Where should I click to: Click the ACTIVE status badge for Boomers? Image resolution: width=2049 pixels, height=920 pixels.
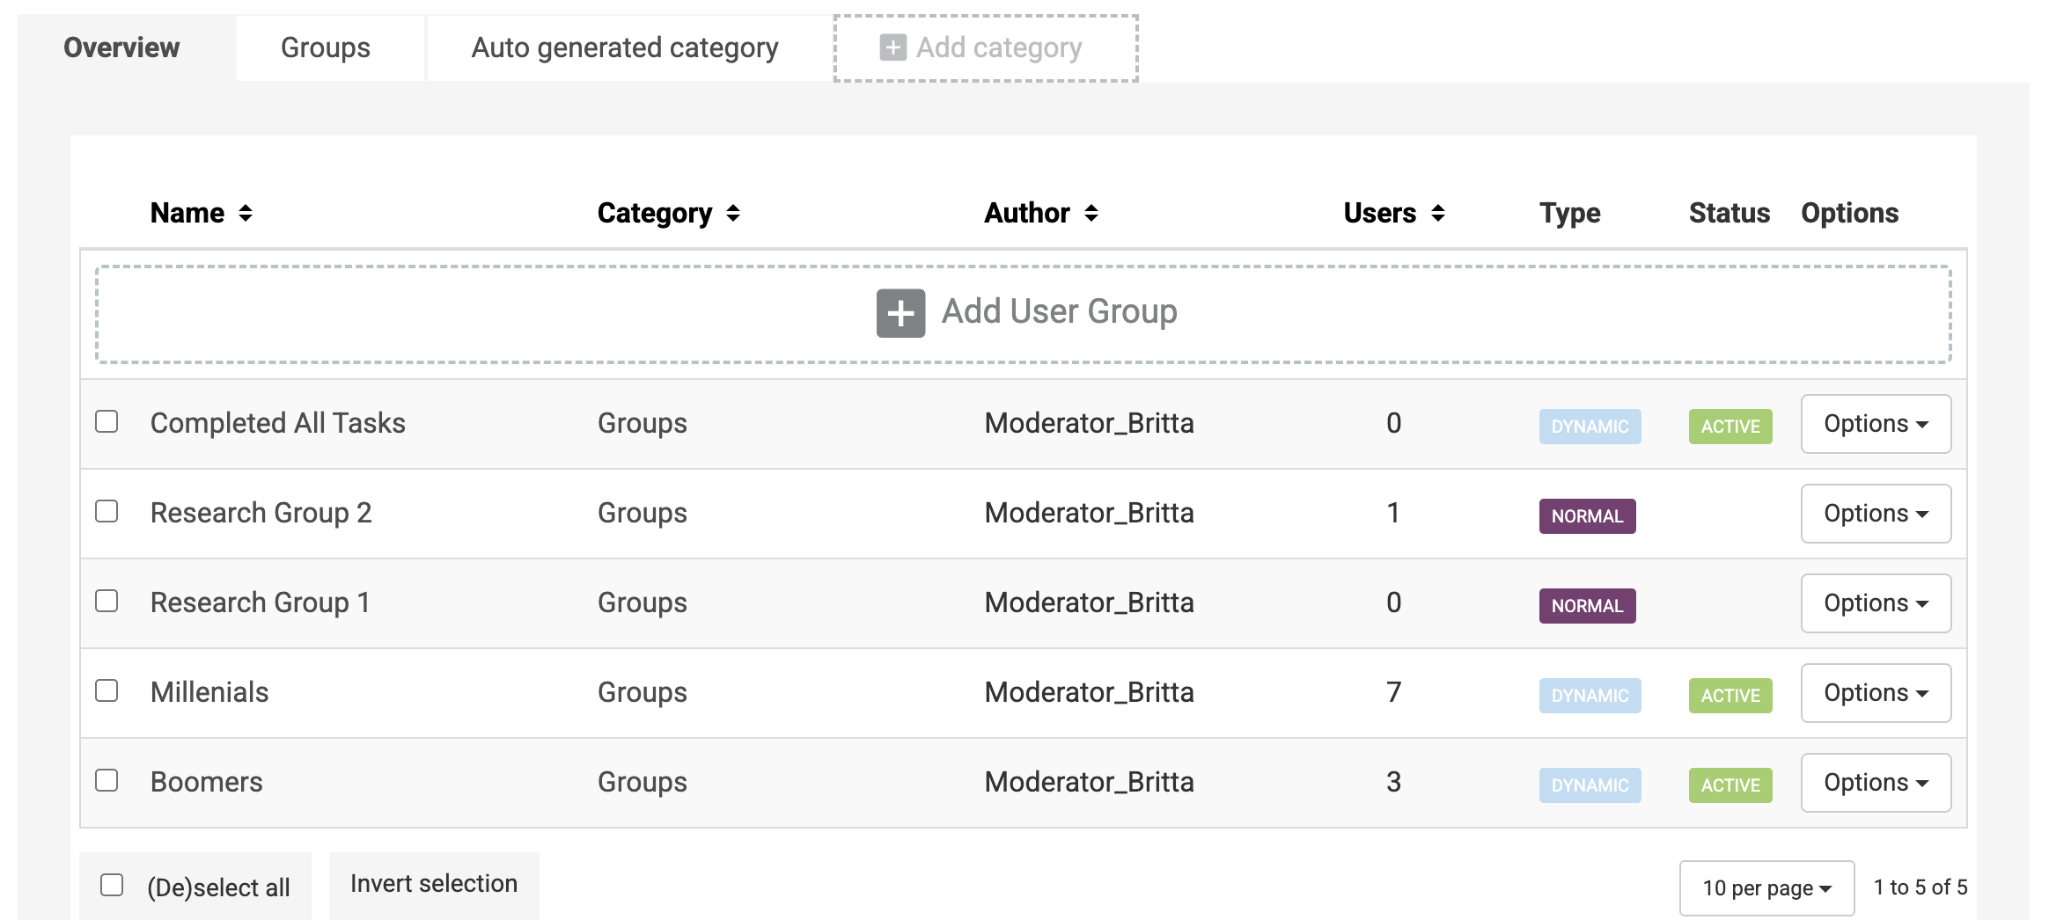pyautogui.click(x=1730, y=785)
